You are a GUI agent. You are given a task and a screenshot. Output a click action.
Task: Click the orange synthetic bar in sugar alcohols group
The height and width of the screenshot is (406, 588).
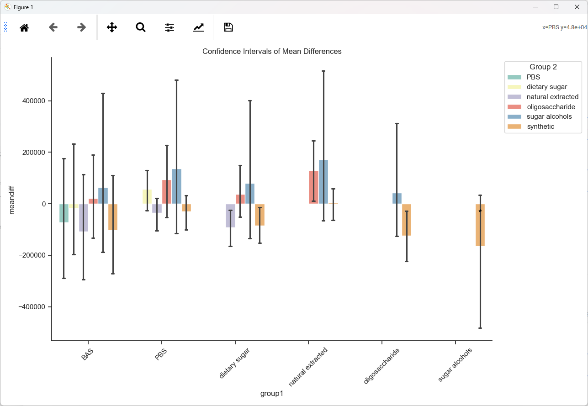pos(480,225)
